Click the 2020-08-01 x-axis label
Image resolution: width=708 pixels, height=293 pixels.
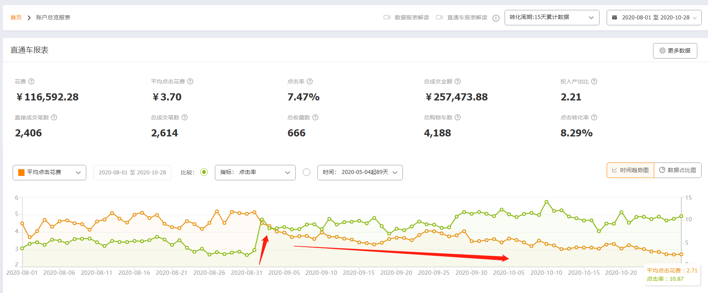[x=22, y=272]
